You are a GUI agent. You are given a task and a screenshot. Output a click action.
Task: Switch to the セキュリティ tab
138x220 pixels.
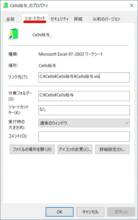click(60, 19)
